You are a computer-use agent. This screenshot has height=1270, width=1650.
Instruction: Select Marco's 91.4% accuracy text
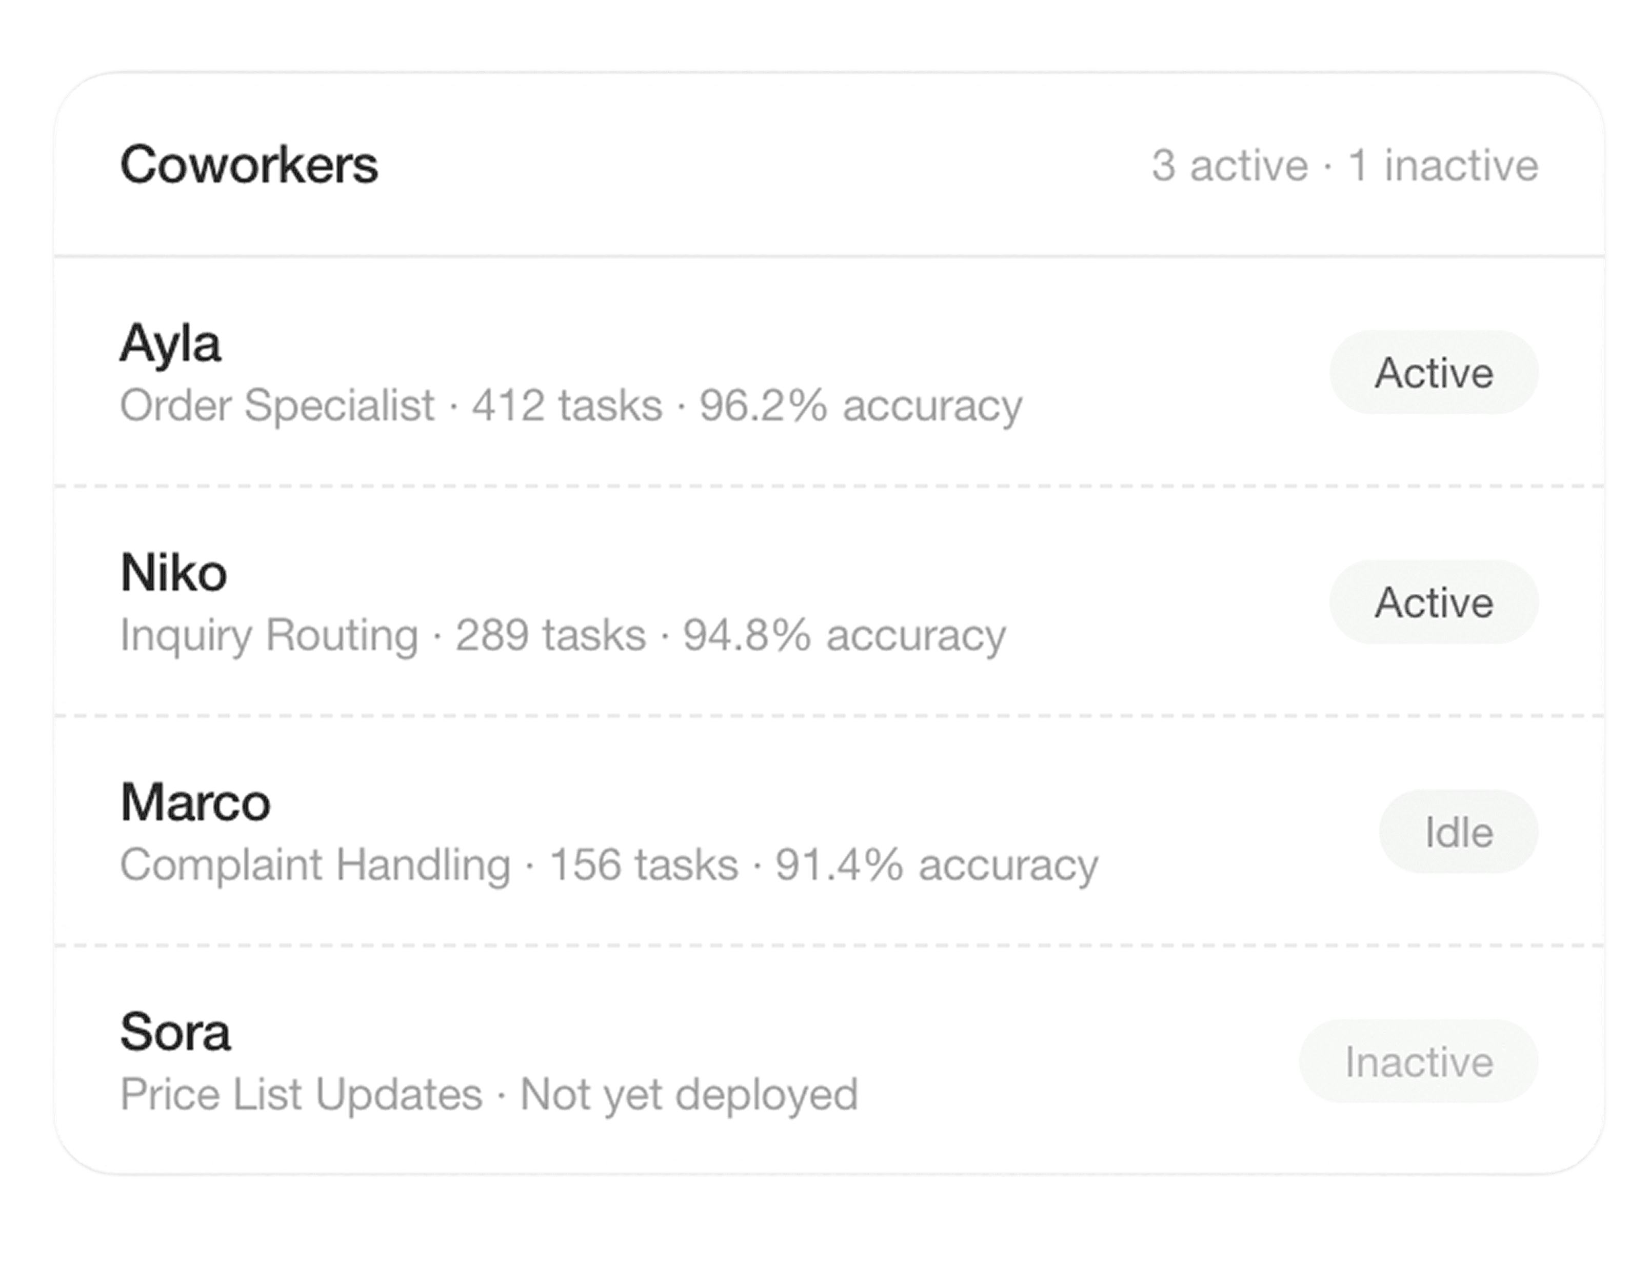click(937, 865)
